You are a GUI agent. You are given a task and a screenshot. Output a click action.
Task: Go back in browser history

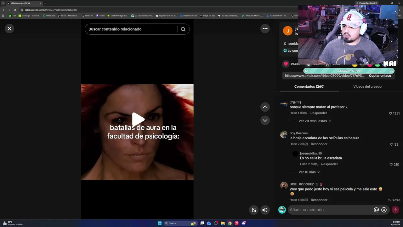pos(3,10)
